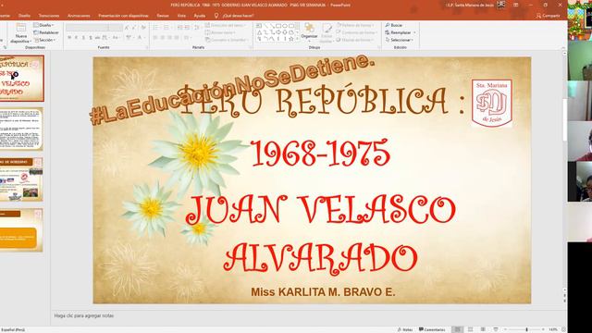Image resolution: width=592 pixels, height=333 pixels.
Task: Switch to the Animaciones tab
Action: click(x=79, y=16)
